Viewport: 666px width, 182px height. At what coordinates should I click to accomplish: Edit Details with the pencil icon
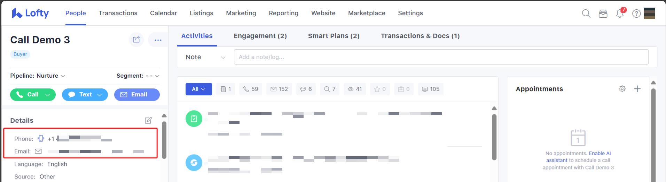(148, 120)
